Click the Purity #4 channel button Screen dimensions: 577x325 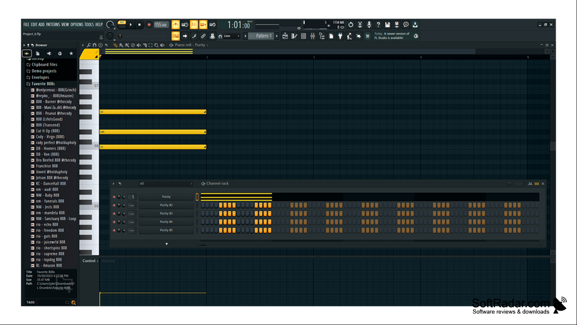tap(166, 222)
